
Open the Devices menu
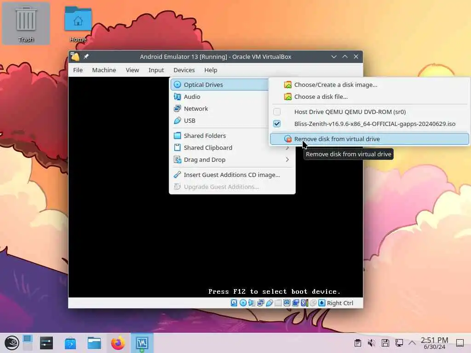coord(184,70)
